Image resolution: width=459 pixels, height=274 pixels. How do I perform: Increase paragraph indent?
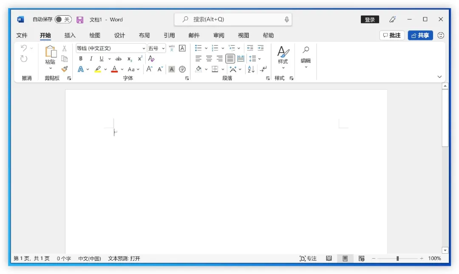(261, 48)
